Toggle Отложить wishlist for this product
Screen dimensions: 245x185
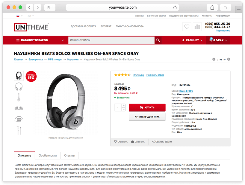pyautogui.click(x=121, y=142)
